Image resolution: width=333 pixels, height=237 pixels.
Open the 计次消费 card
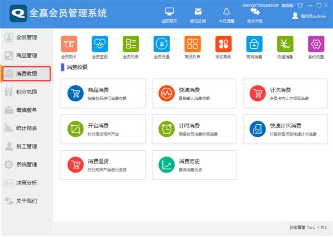pyautogui.click(x=286, y=94)
